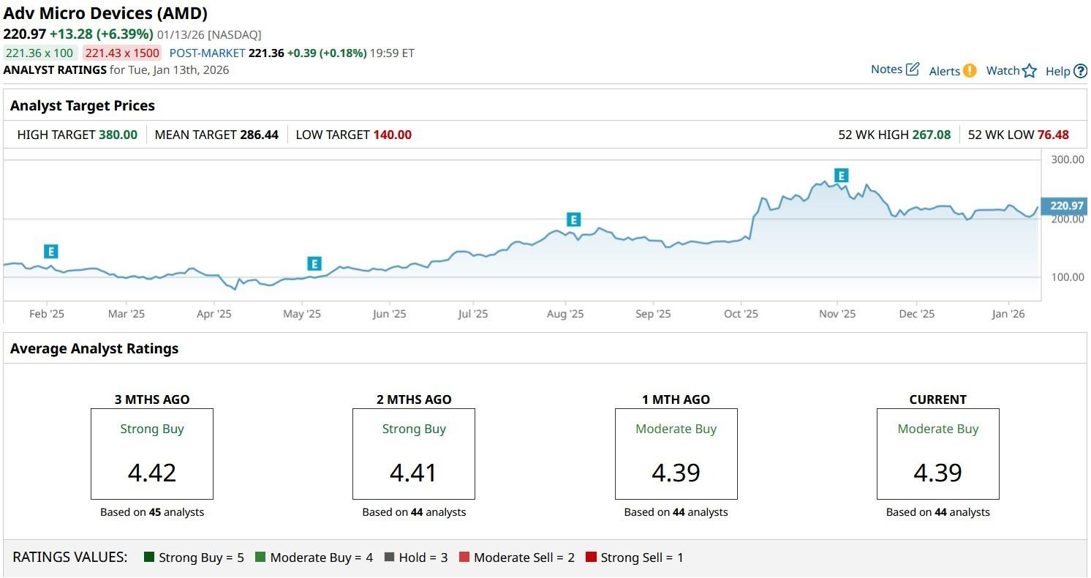
Task: Select the earnings marker near Aug '25
Action: coord(574,219)
